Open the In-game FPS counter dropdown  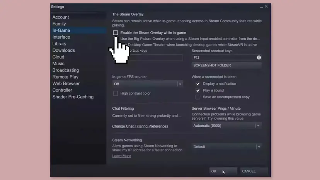click(x=148, y=84)
